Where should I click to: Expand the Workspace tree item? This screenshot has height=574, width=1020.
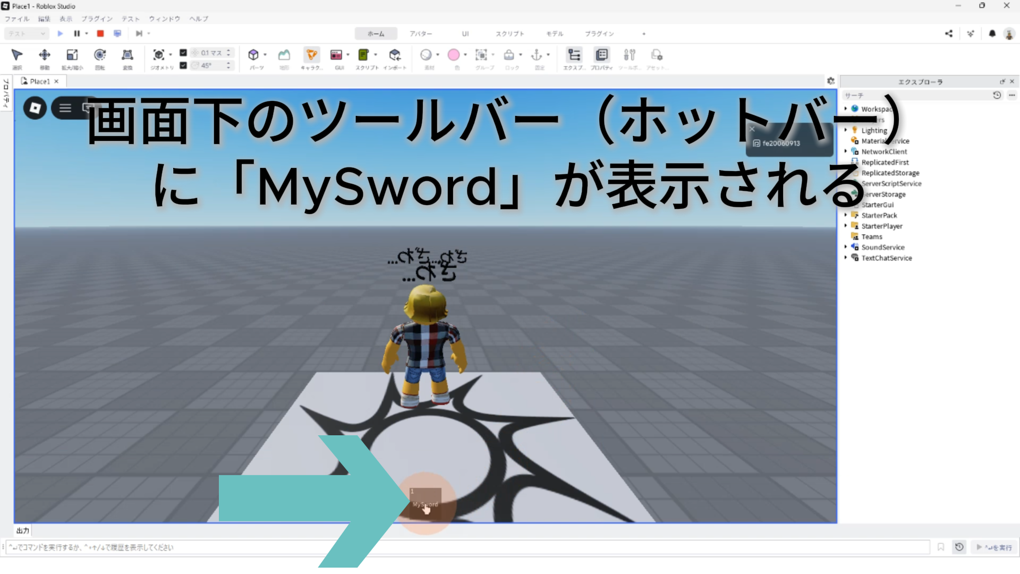pyautogui.click(x=846, y=109)
